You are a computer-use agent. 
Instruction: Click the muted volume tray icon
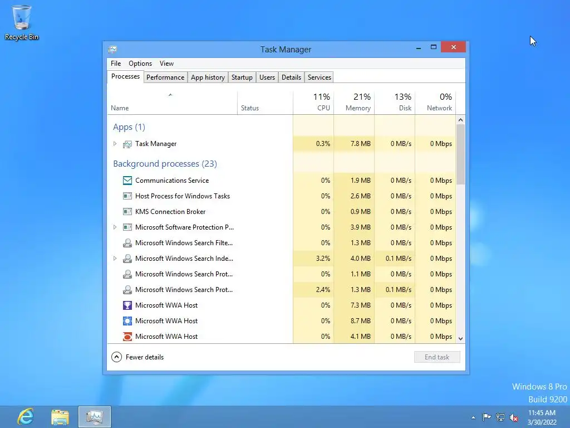click(x=514, y=417)
